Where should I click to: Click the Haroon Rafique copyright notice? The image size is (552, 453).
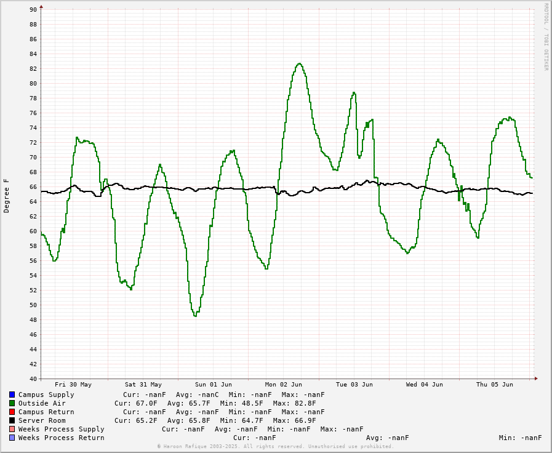[275, 446]
